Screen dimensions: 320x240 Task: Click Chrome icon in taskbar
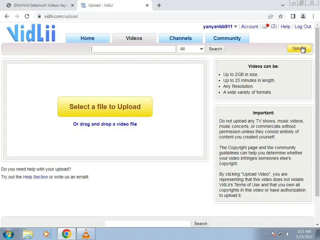(x=66, y=234)
